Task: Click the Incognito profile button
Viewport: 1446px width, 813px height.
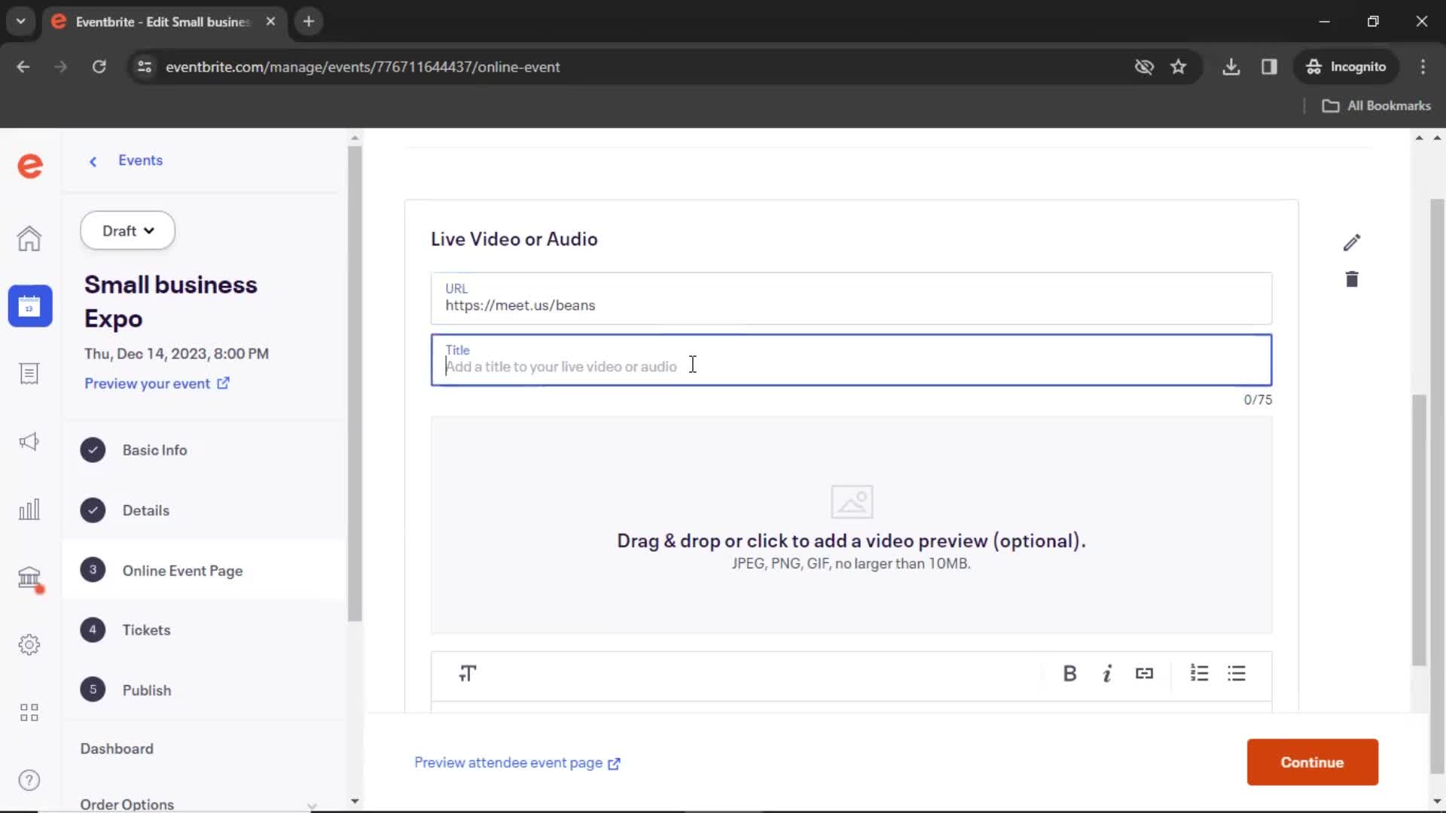Action: pyautogui.click(x=1347, y=67)
